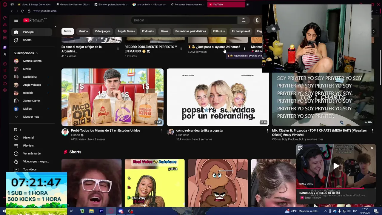The image size is (382, 215).
Task: Open Francis channel avatar
Action: pyautogui.click(x=65, y=132)
